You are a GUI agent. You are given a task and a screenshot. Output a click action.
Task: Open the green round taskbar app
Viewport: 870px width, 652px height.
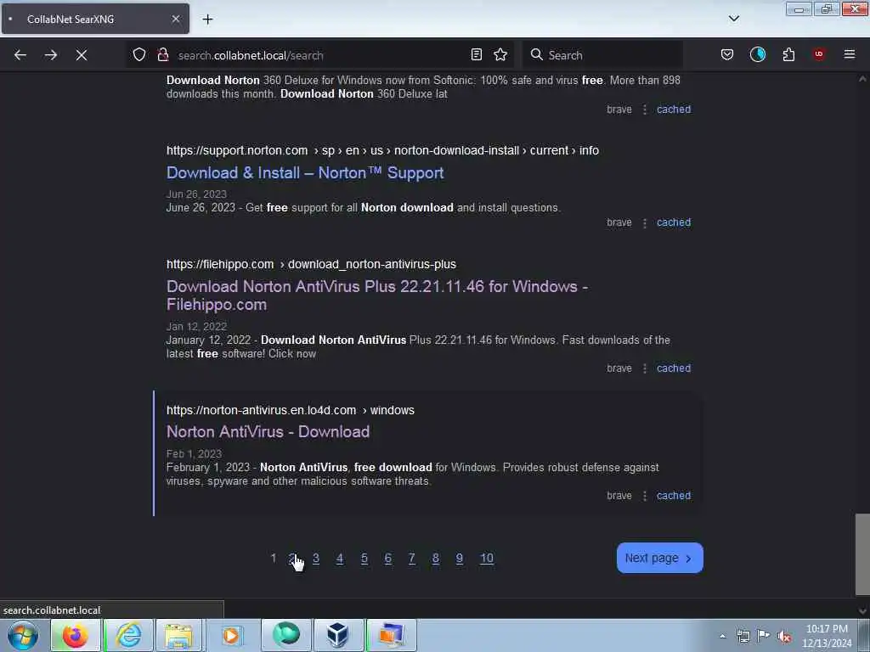click(286, 635)
